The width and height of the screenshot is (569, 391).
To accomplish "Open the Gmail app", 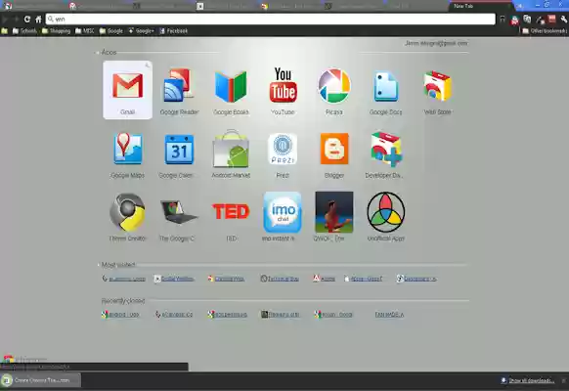I will pos(127,90).
